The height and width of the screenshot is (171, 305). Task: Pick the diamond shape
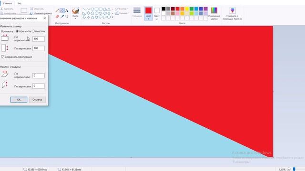coord(88,13)
